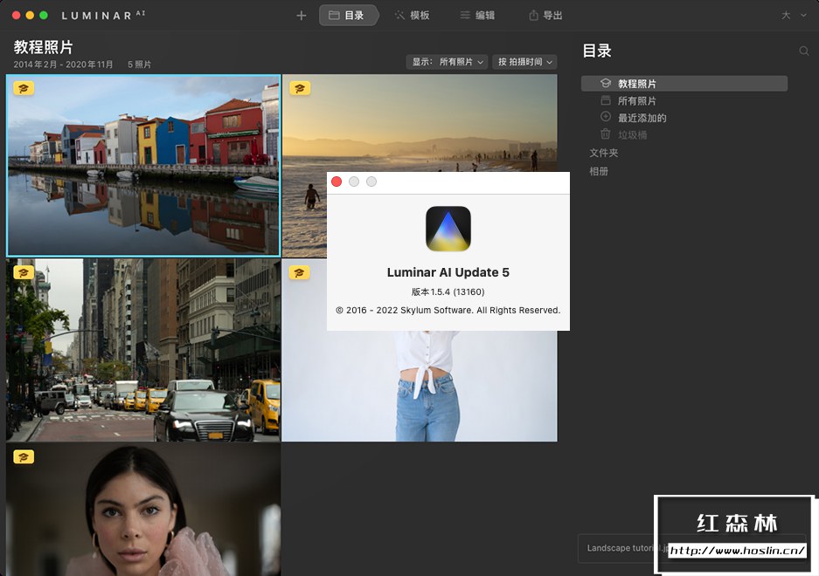
Task: Open the thumbnail size 大 dropdown
Action: (794, 16)
